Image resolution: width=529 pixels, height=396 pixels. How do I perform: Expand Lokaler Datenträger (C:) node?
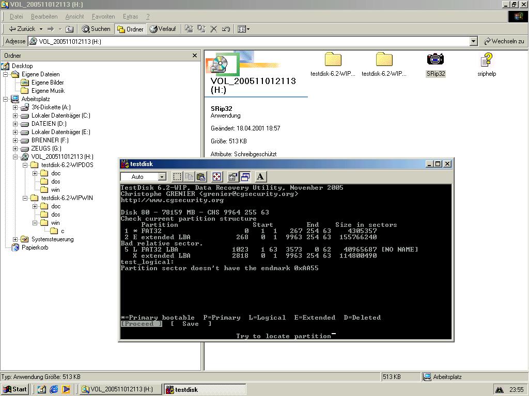pyautogui.click(x=15, y=115)
